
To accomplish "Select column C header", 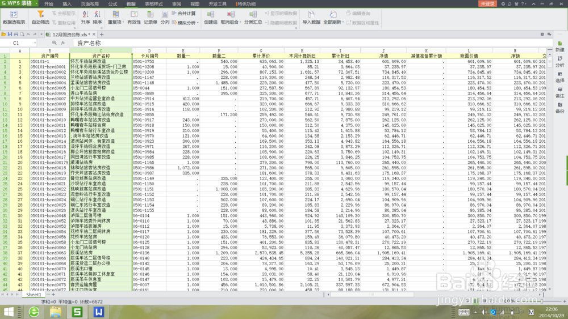I will [101, 50].
